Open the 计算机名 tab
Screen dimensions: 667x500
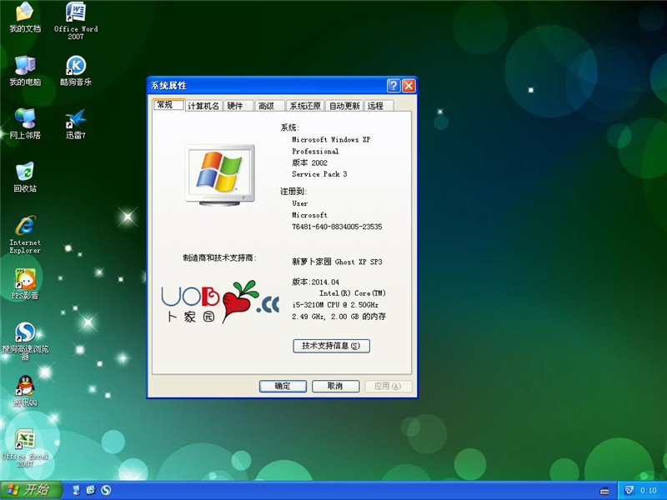point(203,106)
